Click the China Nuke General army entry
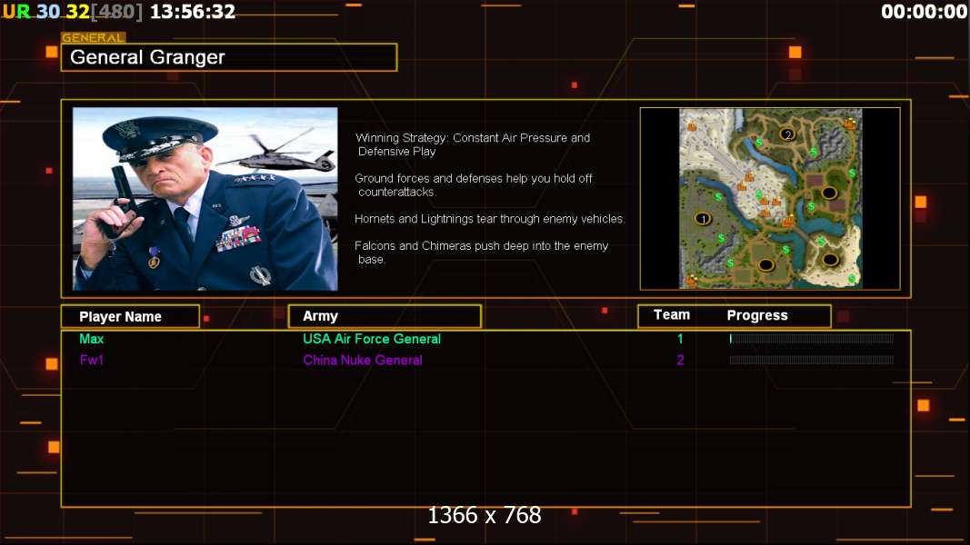 pyautogui.click(x=363, y=360)
